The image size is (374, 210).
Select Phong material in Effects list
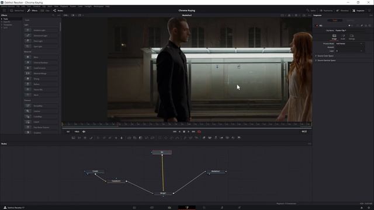[x=41, y=79]
